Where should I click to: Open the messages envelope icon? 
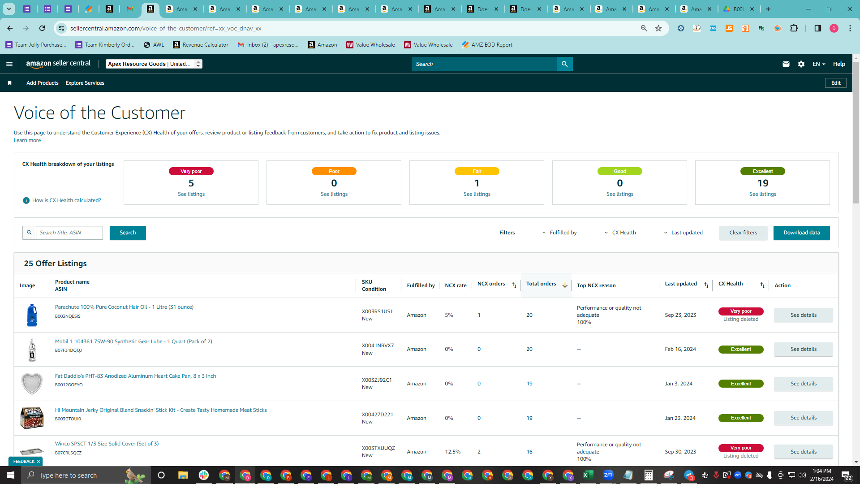coord(786,64)
